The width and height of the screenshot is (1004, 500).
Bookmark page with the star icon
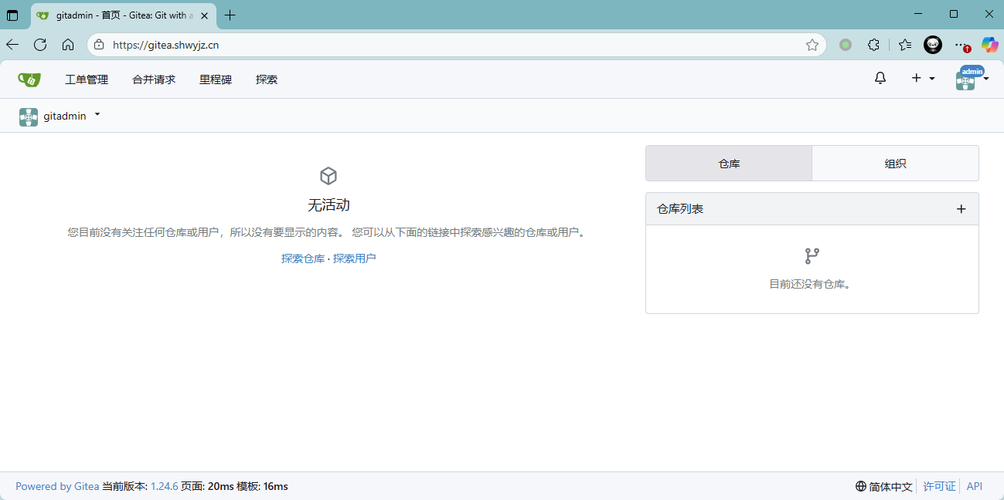(x=812, y=45)
